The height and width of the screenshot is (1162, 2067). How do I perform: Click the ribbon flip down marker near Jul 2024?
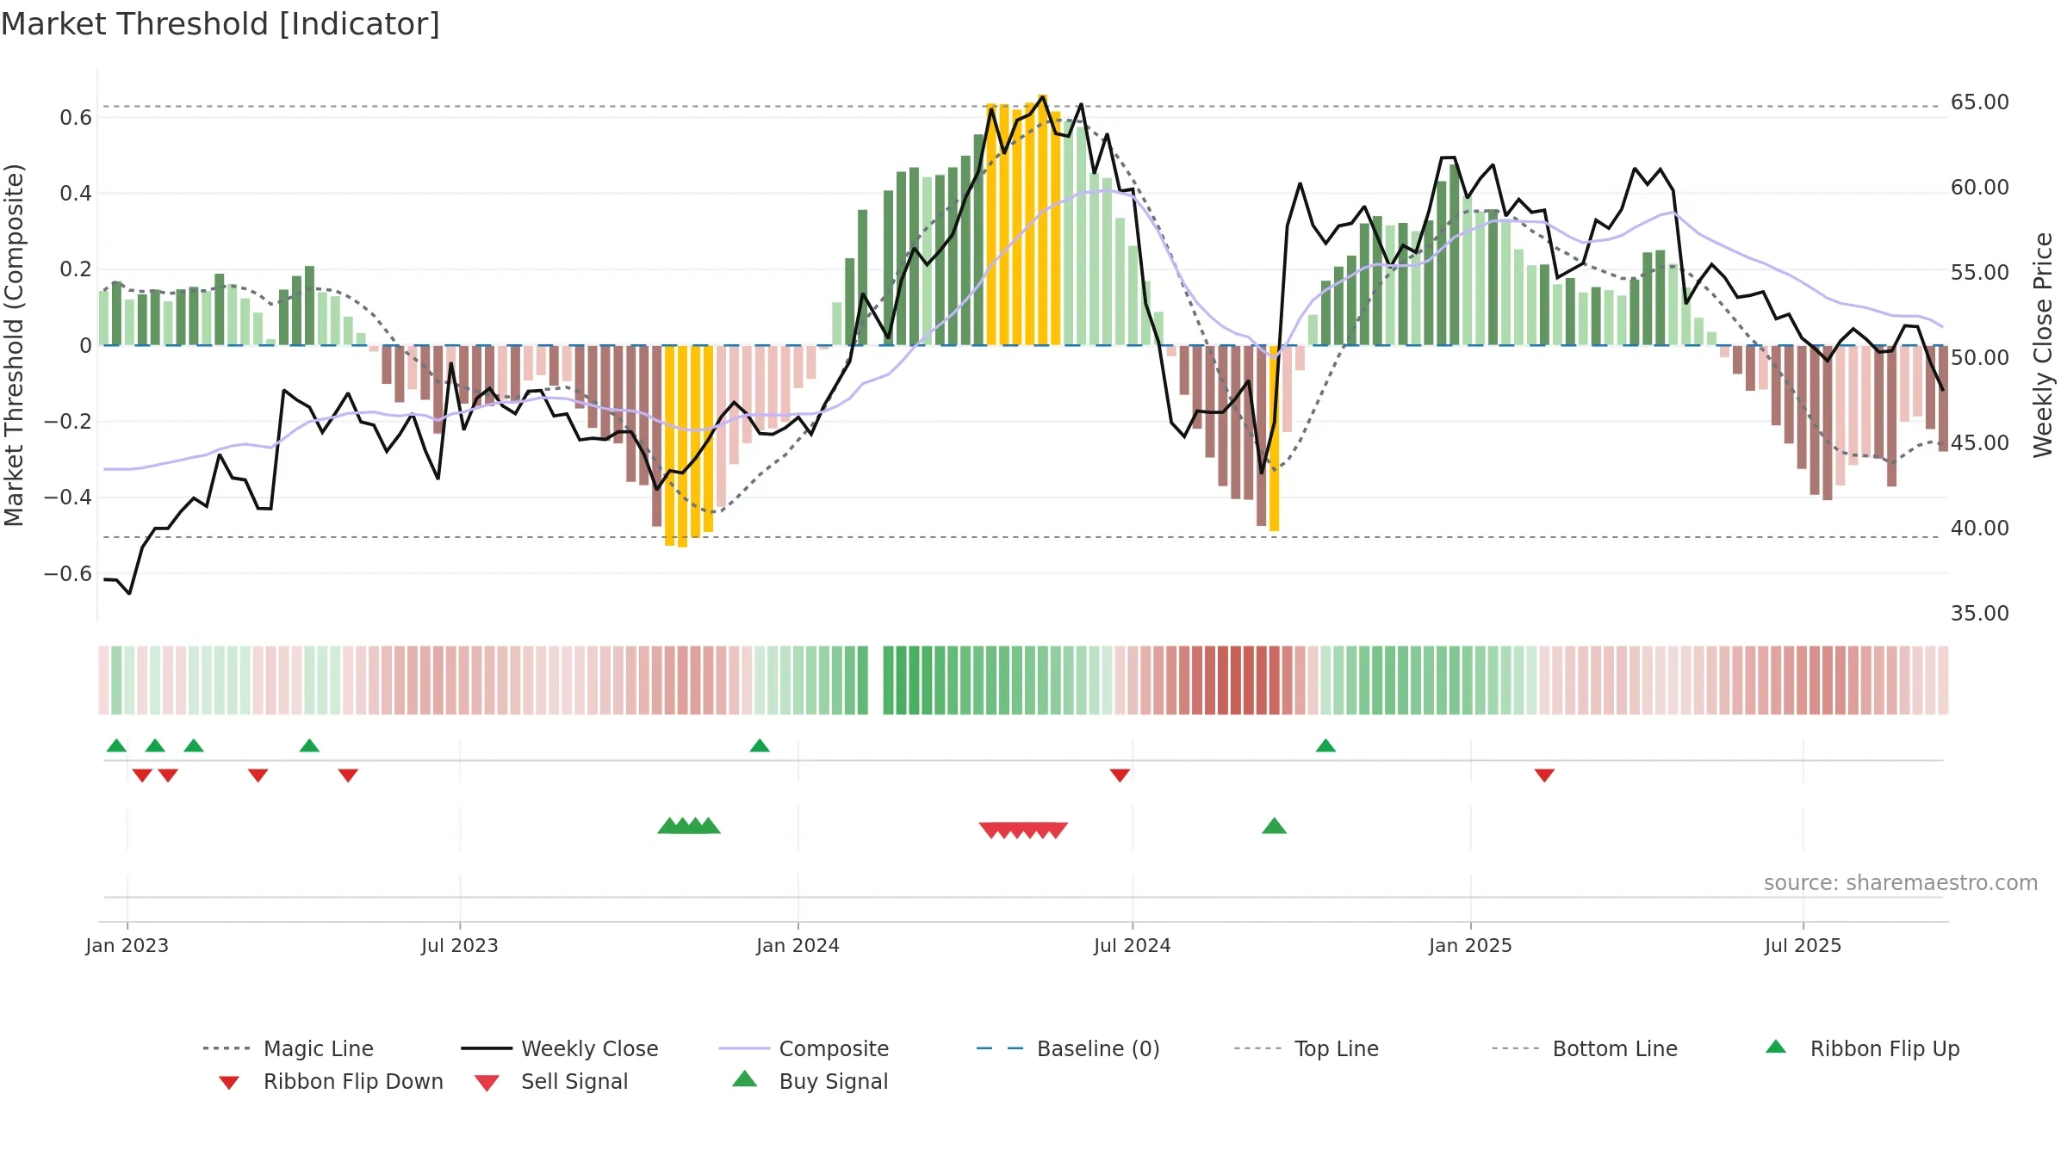(x=1120, y=776)
